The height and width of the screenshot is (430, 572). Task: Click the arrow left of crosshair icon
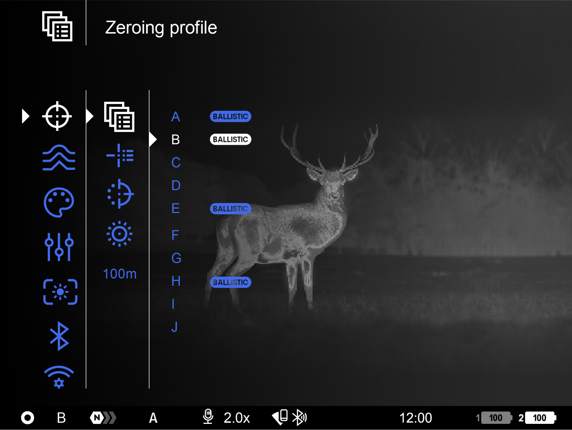(26, 116)
